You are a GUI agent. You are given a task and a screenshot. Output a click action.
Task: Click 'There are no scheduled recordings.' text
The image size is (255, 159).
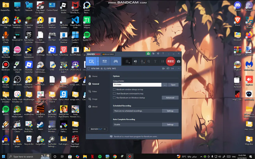(128, 111)
